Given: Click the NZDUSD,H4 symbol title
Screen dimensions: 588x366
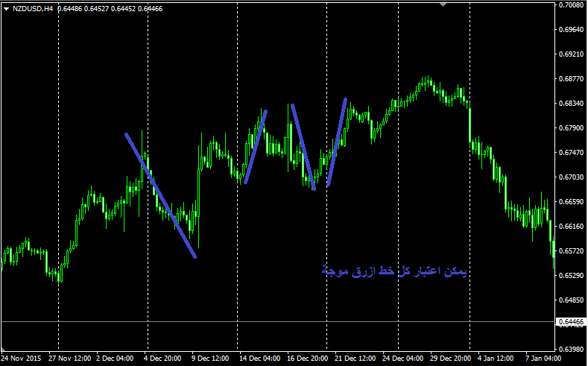Looking at the screenshot, I should (x=33, y=9).
